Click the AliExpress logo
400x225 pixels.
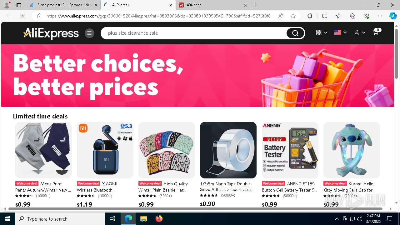pyautogui.click(x=51, y=33)
